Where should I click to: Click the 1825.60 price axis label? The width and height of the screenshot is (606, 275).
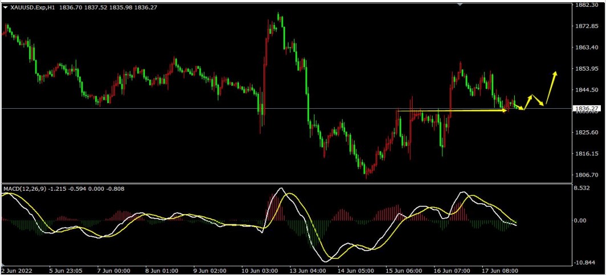click(587, 132)
